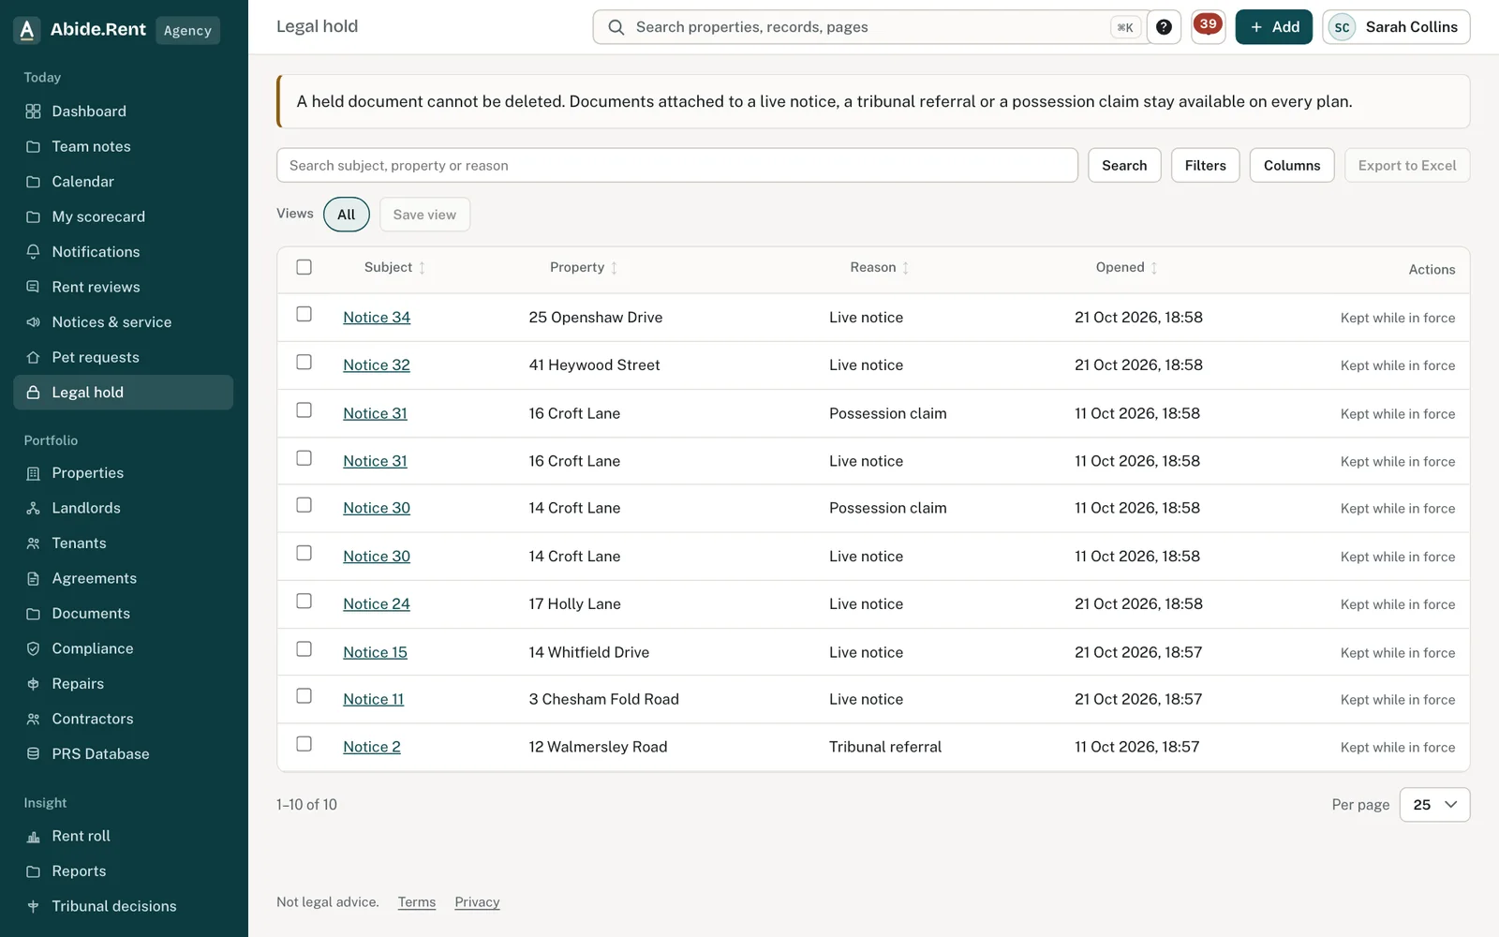Open the Notice 11 link

click(x=373, y=699)
